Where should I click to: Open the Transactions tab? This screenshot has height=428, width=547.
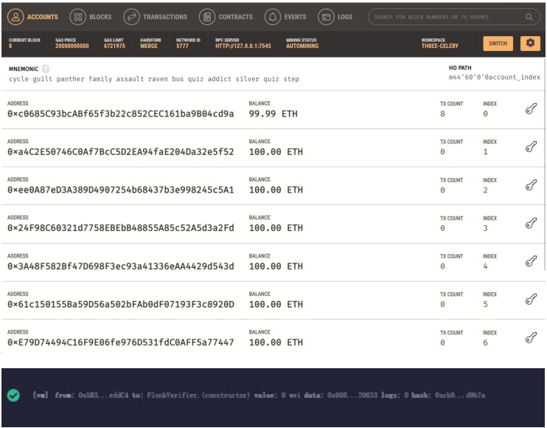155,17
